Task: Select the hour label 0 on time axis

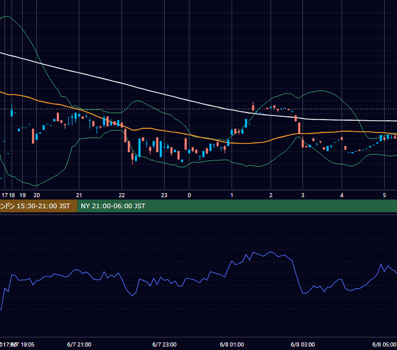Action: 189,195
